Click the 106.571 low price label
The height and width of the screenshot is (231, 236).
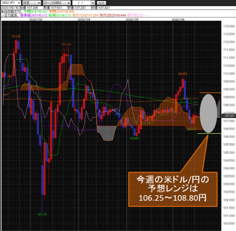pyautogui.click(x=191, y=129)
